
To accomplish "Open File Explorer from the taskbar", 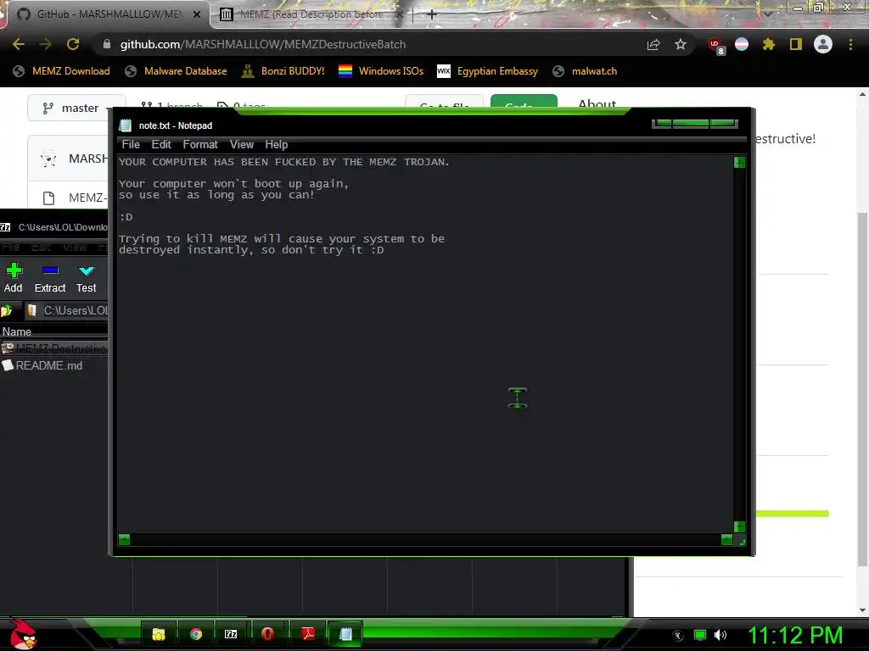I will click(159, 634).
